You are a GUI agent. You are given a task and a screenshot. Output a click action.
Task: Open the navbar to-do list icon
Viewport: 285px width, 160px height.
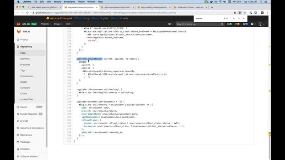245,24
